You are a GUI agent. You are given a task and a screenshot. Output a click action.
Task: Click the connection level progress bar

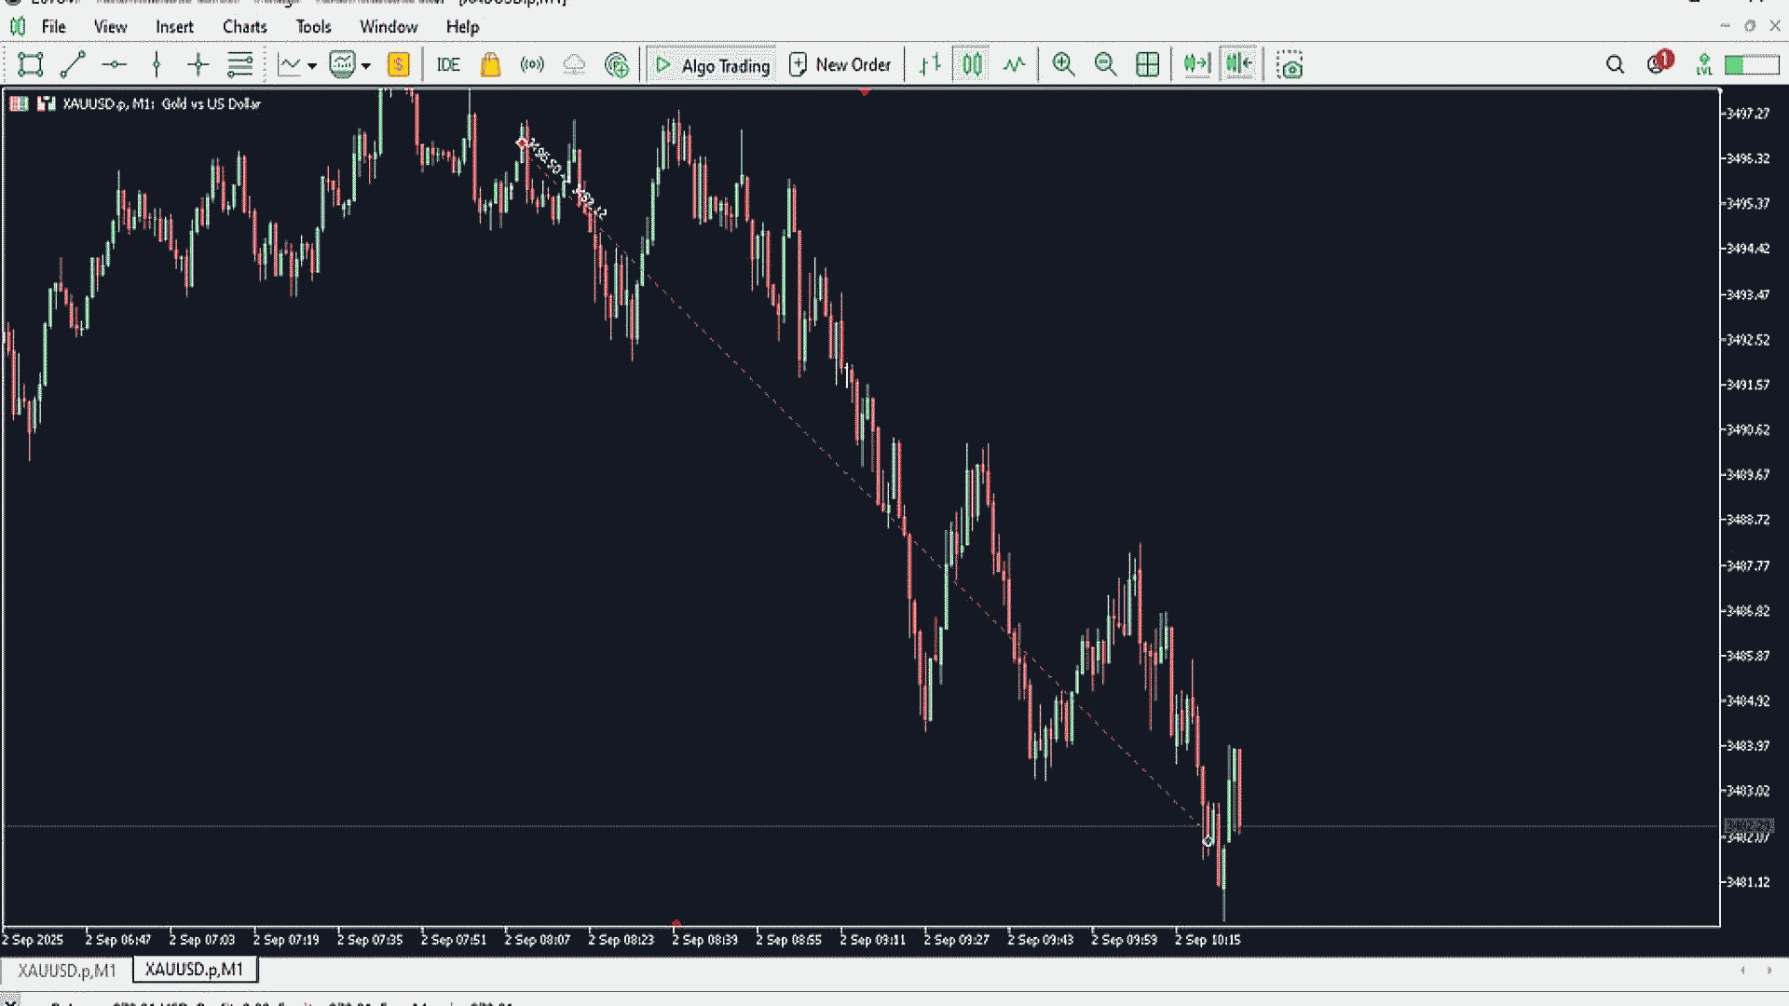coord(1751,64)
